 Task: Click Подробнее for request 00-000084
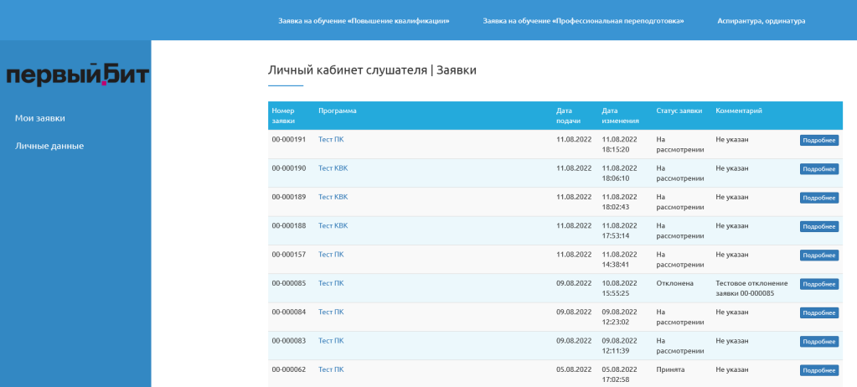click(818, 312)
